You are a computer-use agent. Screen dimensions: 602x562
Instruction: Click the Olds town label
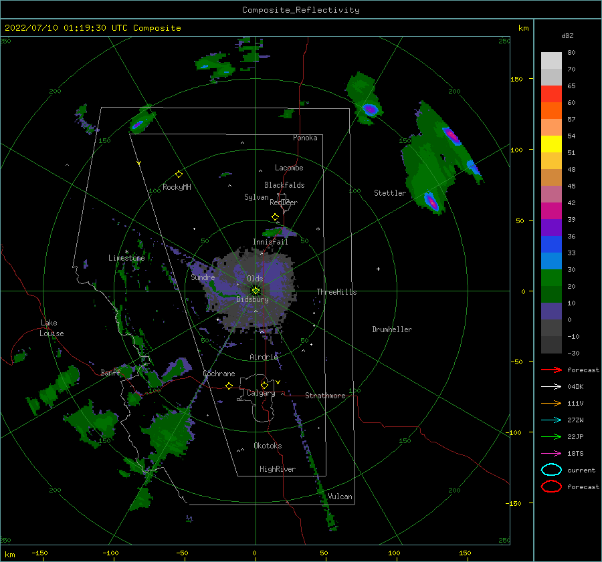255,279
